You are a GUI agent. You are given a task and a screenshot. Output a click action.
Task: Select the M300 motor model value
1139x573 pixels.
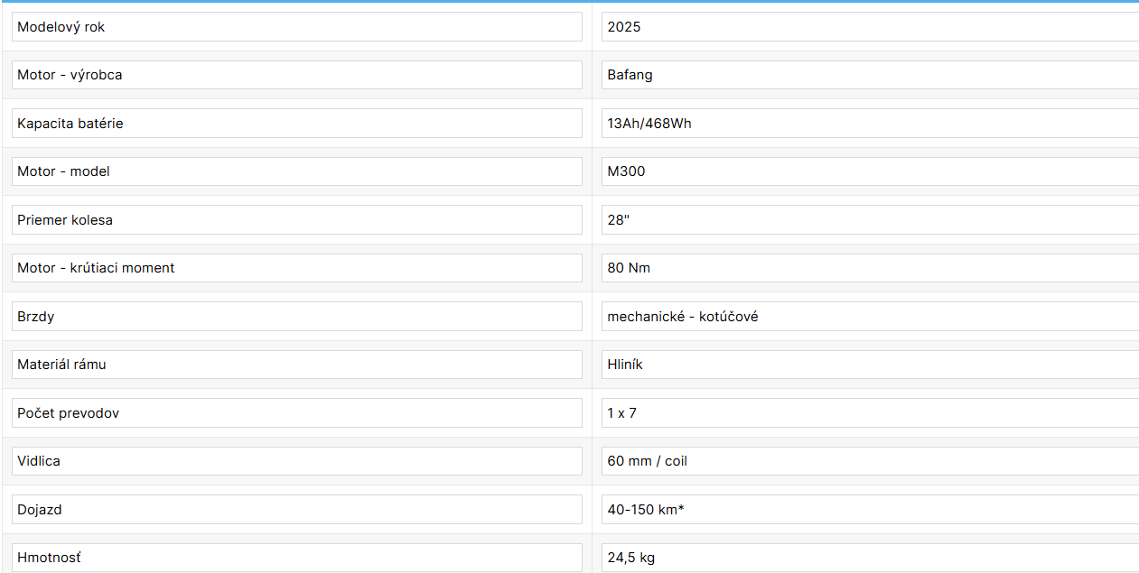[869, 171]
